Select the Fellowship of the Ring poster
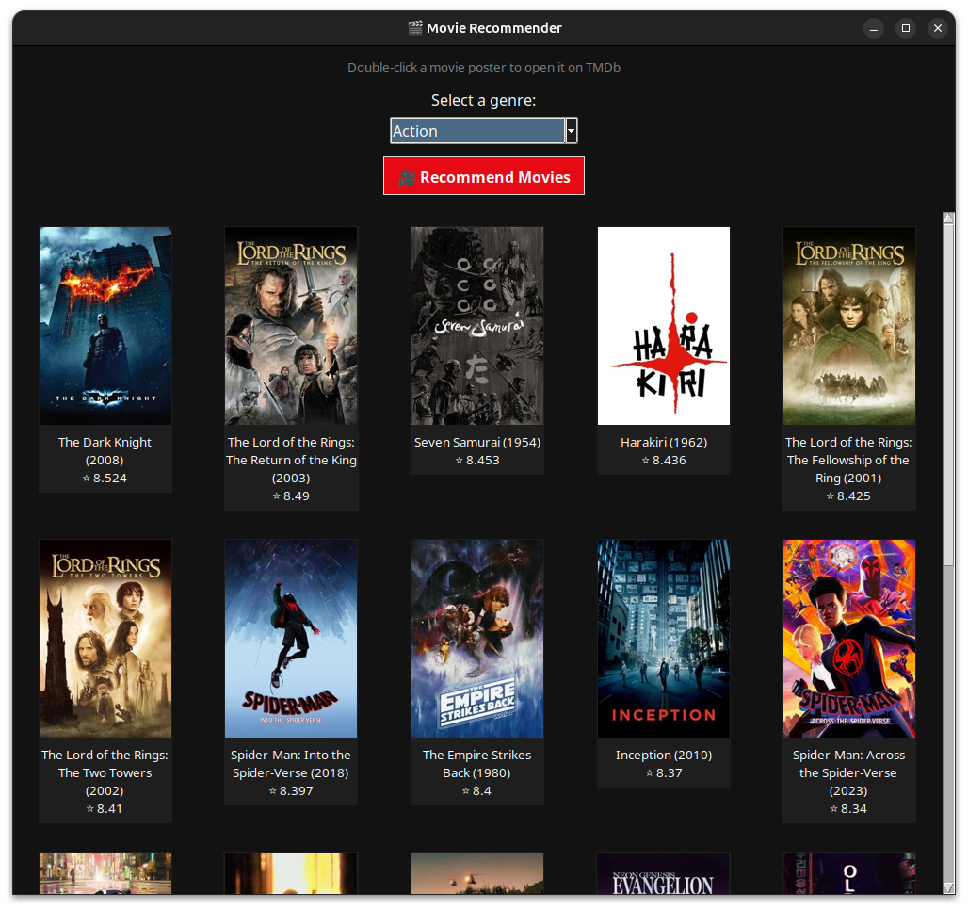The width and height of the screenshot is (968, 910). (x=848, y=326)
